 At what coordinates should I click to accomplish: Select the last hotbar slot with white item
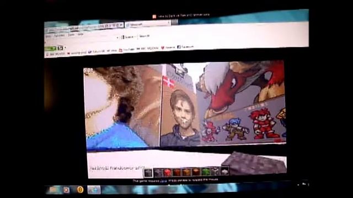click(x=225, y=171)
